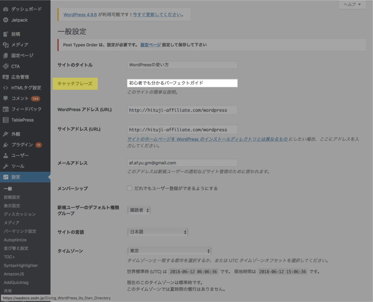This screenshot has height=302, width=373.
Task: Open the ディスカッション submenu
Action: tap(20, 214)
